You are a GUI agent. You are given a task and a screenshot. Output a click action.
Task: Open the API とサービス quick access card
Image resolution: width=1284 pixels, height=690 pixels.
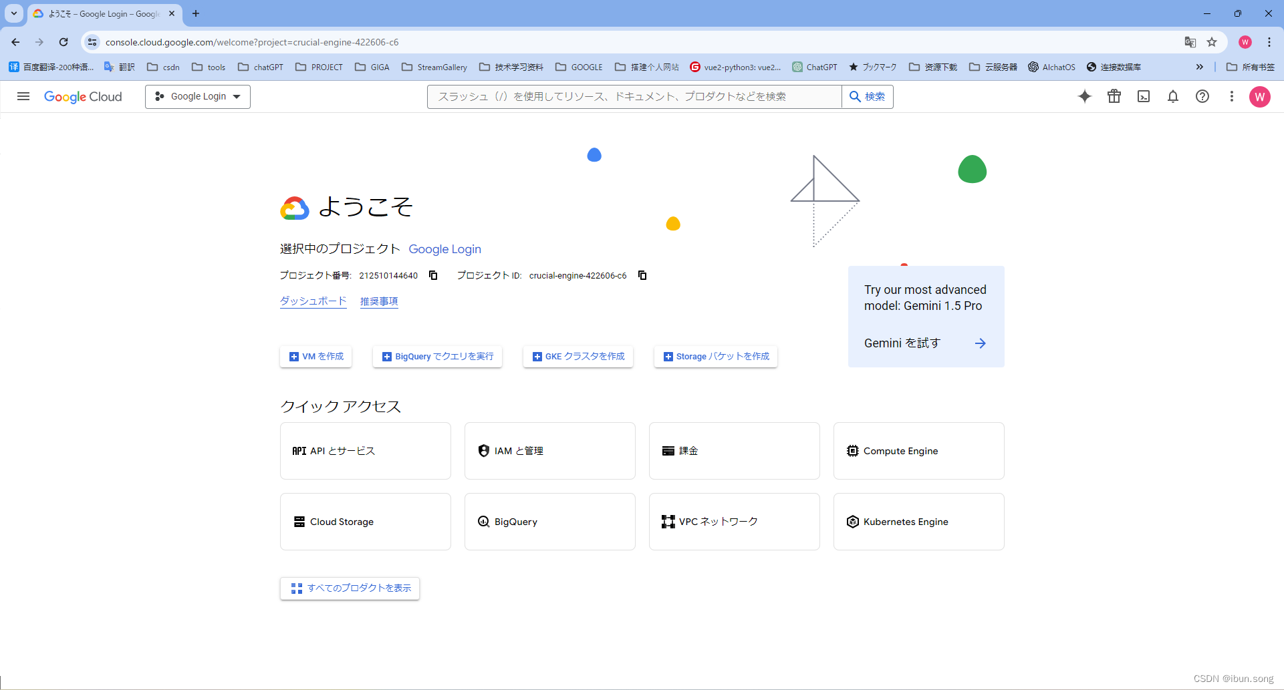(x=366, y=451)
